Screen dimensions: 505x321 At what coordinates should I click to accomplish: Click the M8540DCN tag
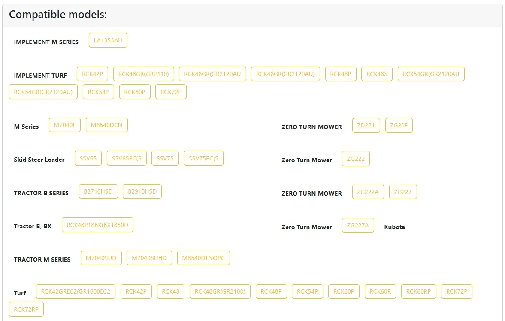106,125
